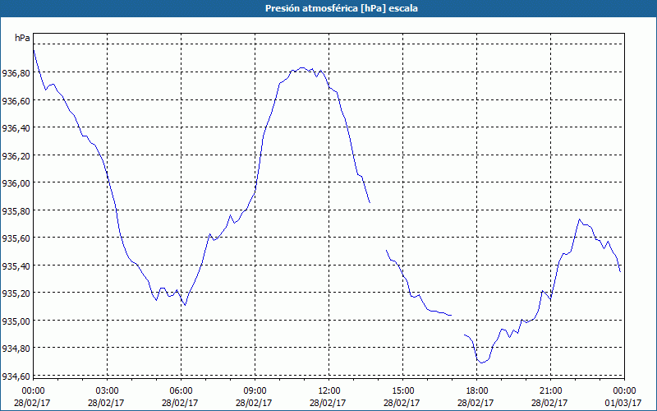The width and height of the screenshot is (657, 411).
Task: Select the 28/02/17 date under 06:00
Action: [x=180, y=403]
